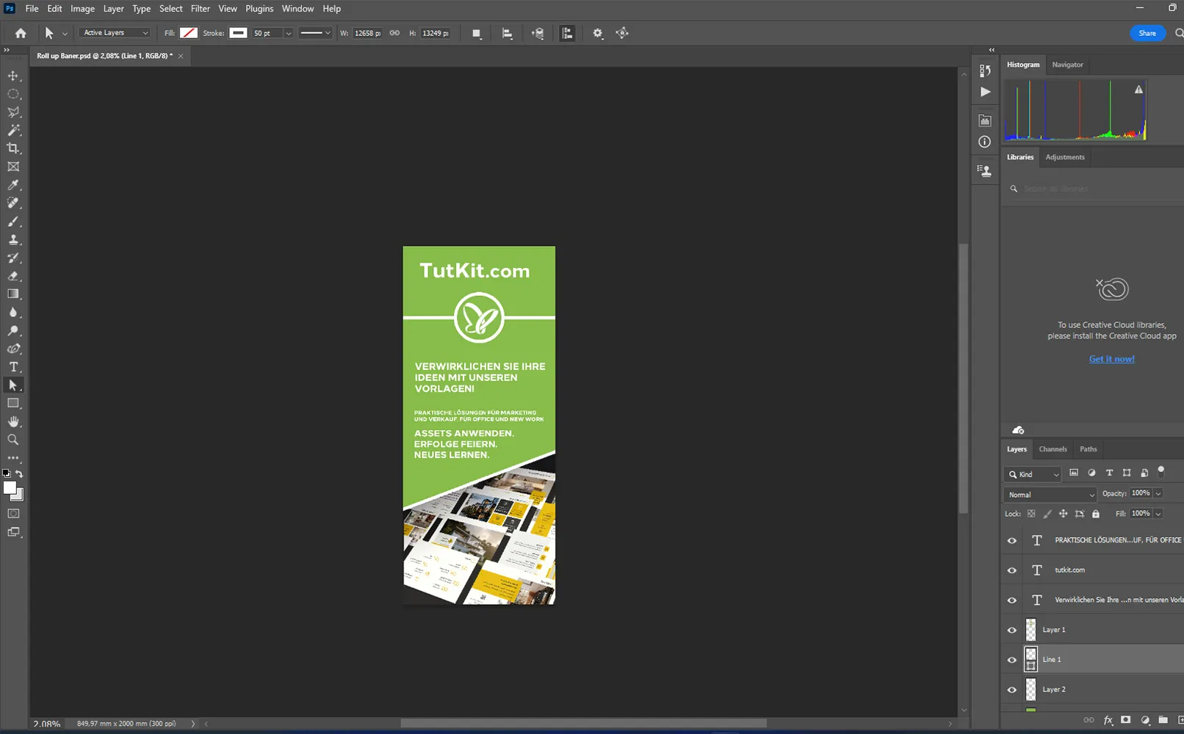Open the Actions play panel icon
This screenshot has width=1184, height=734.
pyautogui.click(x=985, y=92)
